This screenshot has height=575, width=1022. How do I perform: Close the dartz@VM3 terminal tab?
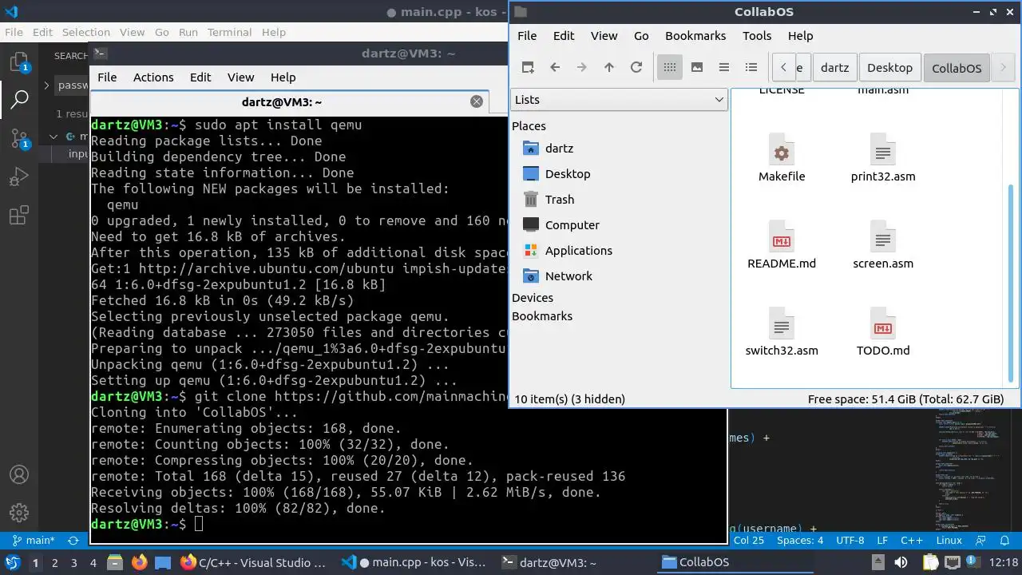477,101
